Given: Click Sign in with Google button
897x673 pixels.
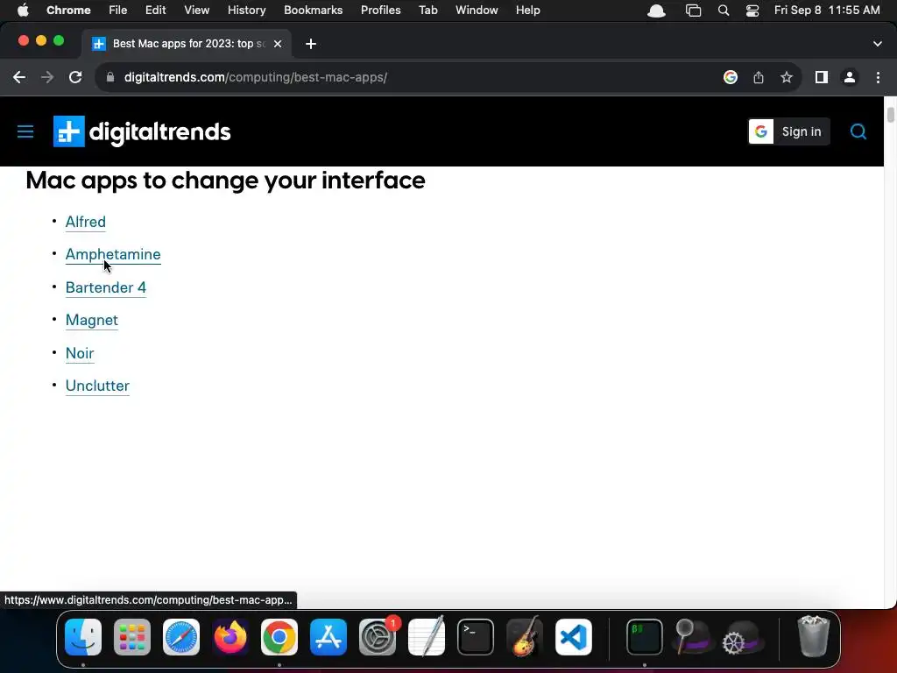Looking at the screenshot, I should click(789, 131).
